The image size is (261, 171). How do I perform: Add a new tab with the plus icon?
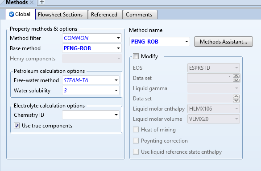pyautogui.click(x=42, y=2)
